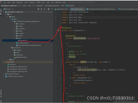Screen dimensions: 138x103
Task: Select the static folder
Action: click(x=17, y=53)
